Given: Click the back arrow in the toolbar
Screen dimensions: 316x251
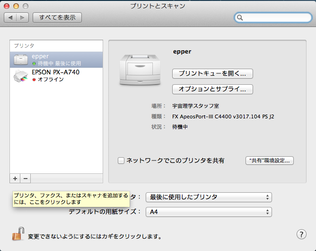Looking at the screenshot, I should [x=10, y=18].
